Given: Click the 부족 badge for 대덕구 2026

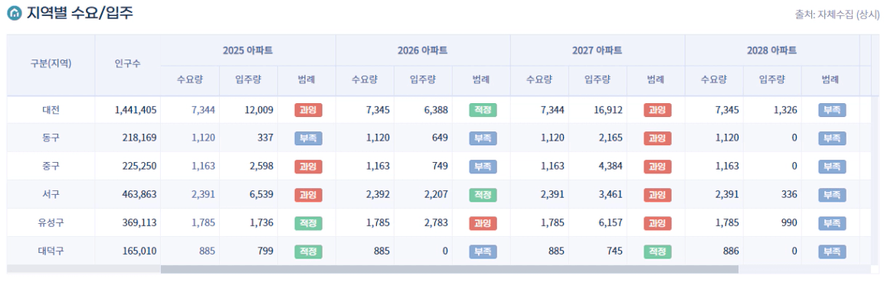Looking at the screenshot, I should [483, 251].
